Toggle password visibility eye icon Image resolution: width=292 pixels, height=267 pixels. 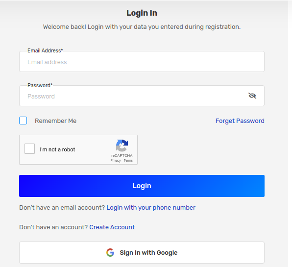coord(252,96)
